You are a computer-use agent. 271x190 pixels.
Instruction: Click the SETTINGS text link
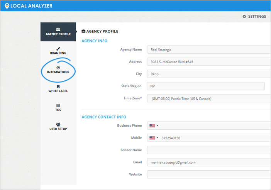pyautogui.click(x=257, y=17)
